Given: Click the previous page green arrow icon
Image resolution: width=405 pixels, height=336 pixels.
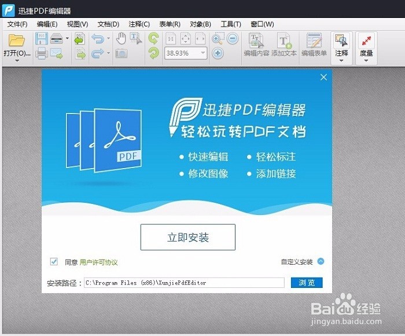Looking at the screenshot, I should pos(80,39).
